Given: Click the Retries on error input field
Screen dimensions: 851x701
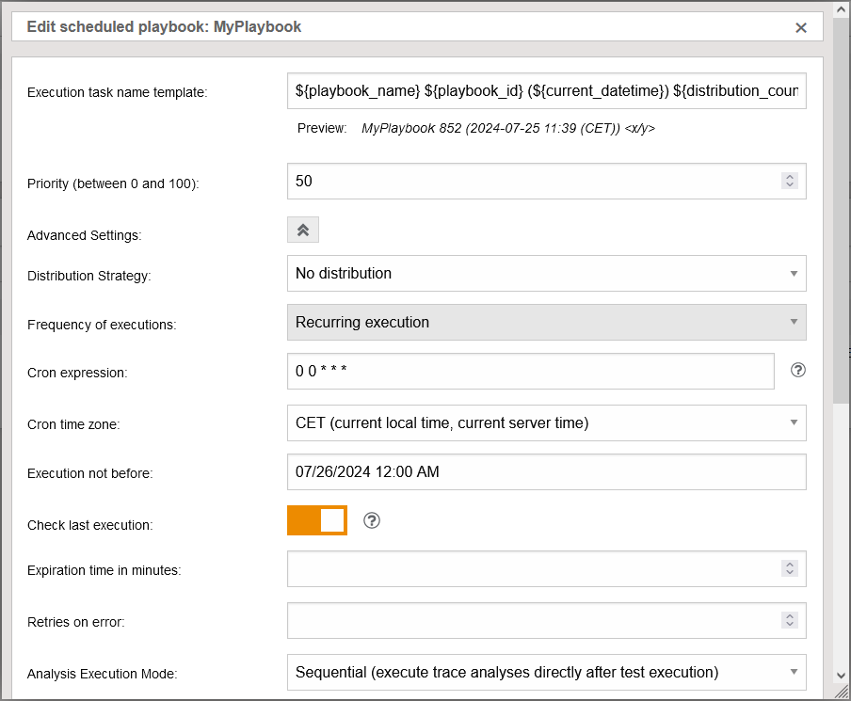Looking at the screenshot, I should pos(532,620).
